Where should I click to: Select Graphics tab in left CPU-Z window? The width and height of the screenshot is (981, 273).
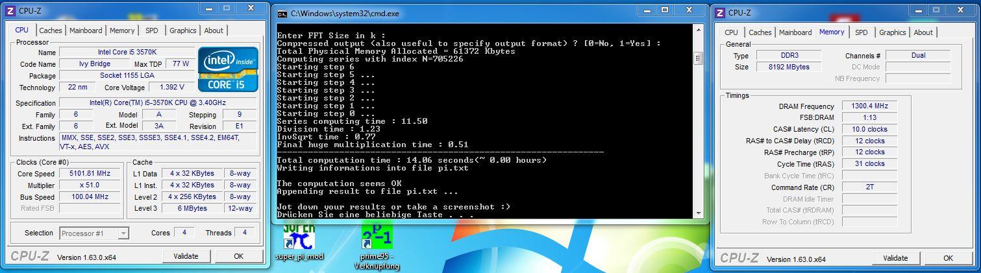coord(182,30)
